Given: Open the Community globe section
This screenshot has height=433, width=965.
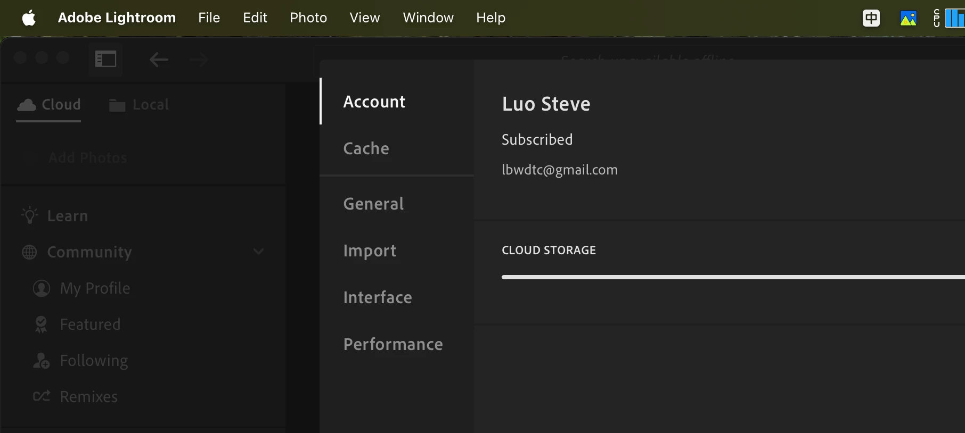Looking at the screenshot, I should tap(89, 252).
